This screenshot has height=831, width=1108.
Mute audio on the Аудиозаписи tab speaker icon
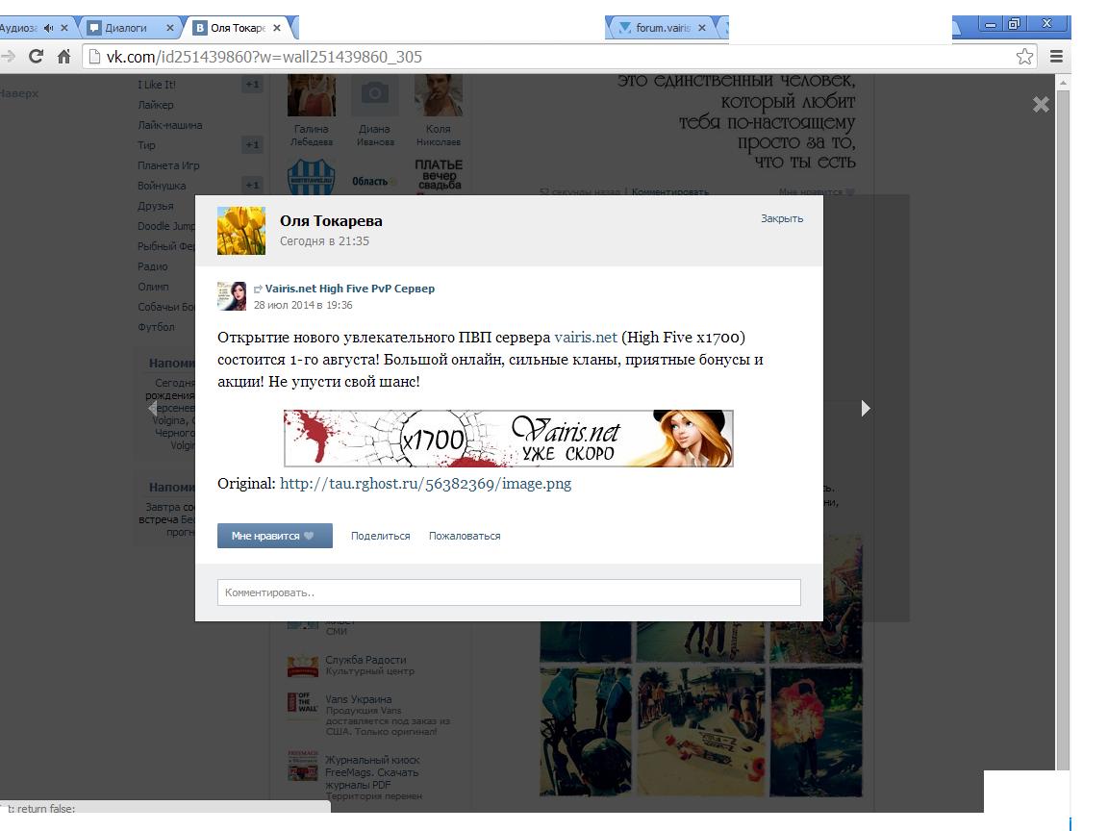48,28
